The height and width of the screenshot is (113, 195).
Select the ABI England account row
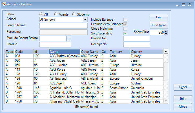[x=65, y=79]
